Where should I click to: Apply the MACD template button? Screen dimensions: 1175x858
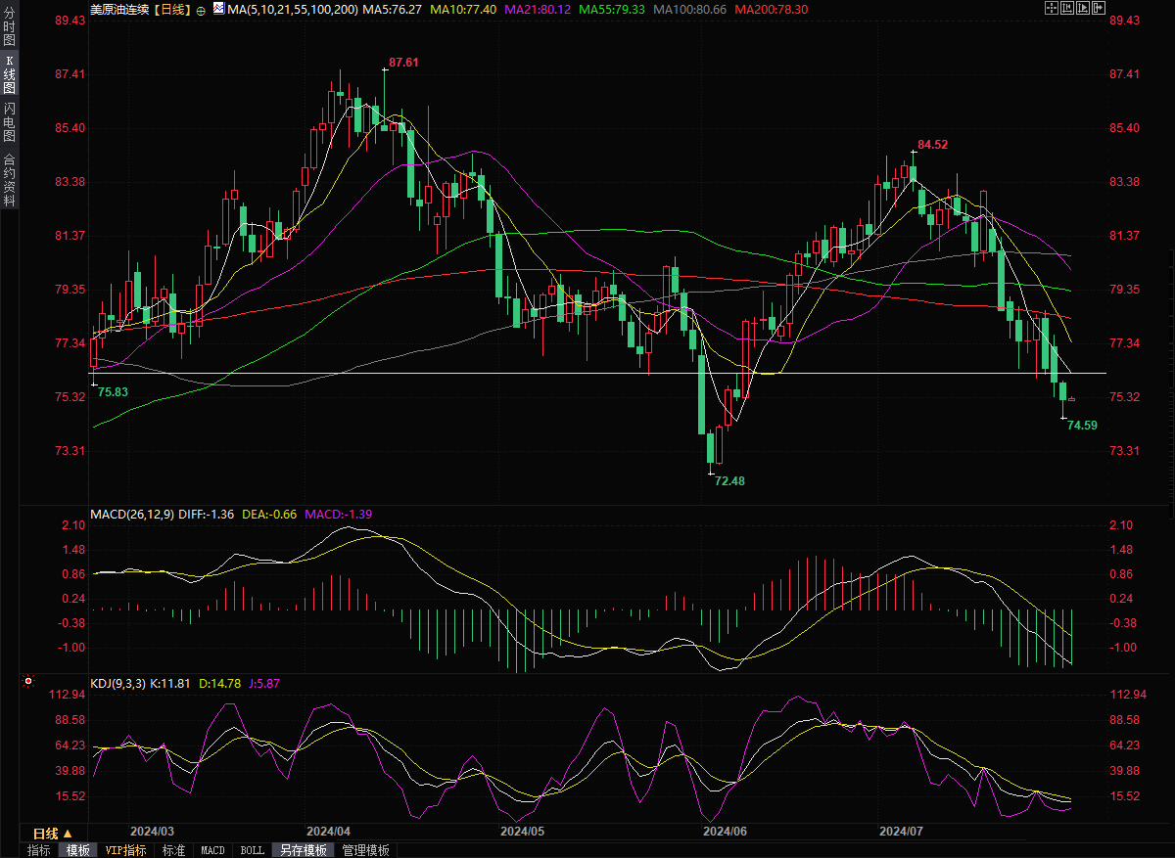click(x=212, y=850)
